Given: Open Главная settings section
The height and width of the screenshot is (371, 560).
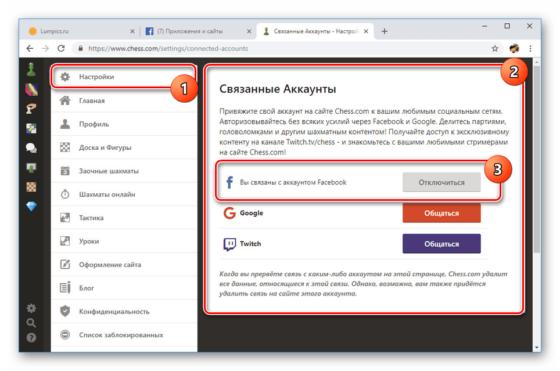Looking at the screenshot, I should pyautogui.click(x=124, y=100).
